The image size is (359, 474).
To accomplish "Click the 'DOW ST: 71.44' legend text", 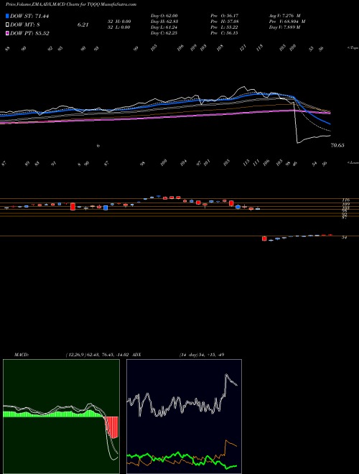I will coord(29,16).
